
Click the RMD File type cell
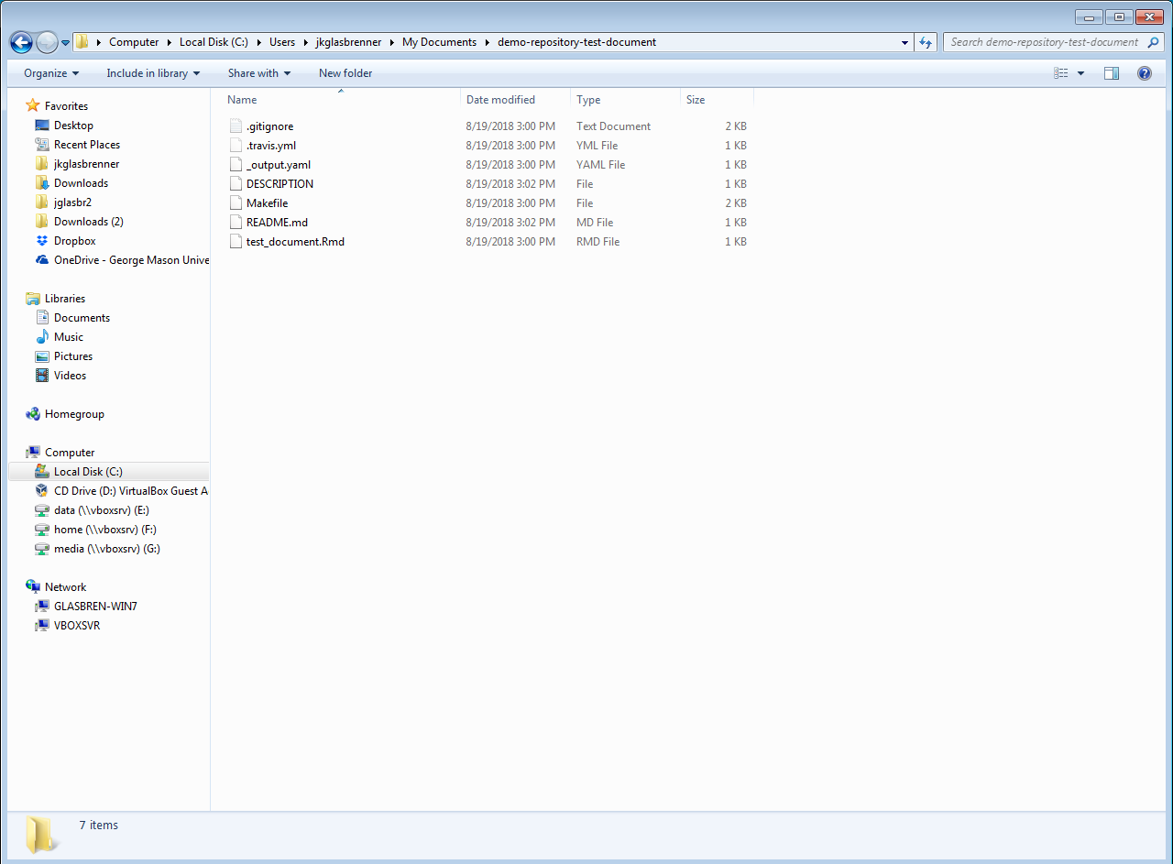[597, 242]
